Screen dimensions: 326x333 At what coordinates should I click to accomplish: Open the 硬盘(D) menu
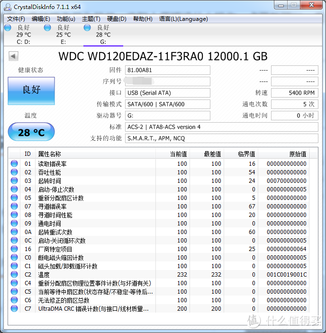point(117,19)
